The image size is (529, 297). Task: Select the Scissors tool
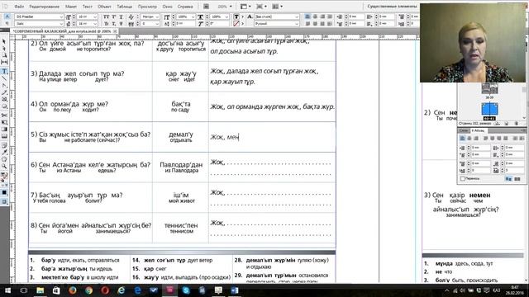pyautogui.click(x=4, y=115)
